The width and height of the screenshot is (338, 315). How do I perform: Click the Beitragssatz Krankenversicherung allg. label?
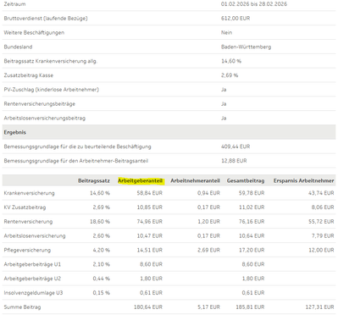tap(51, 61)
